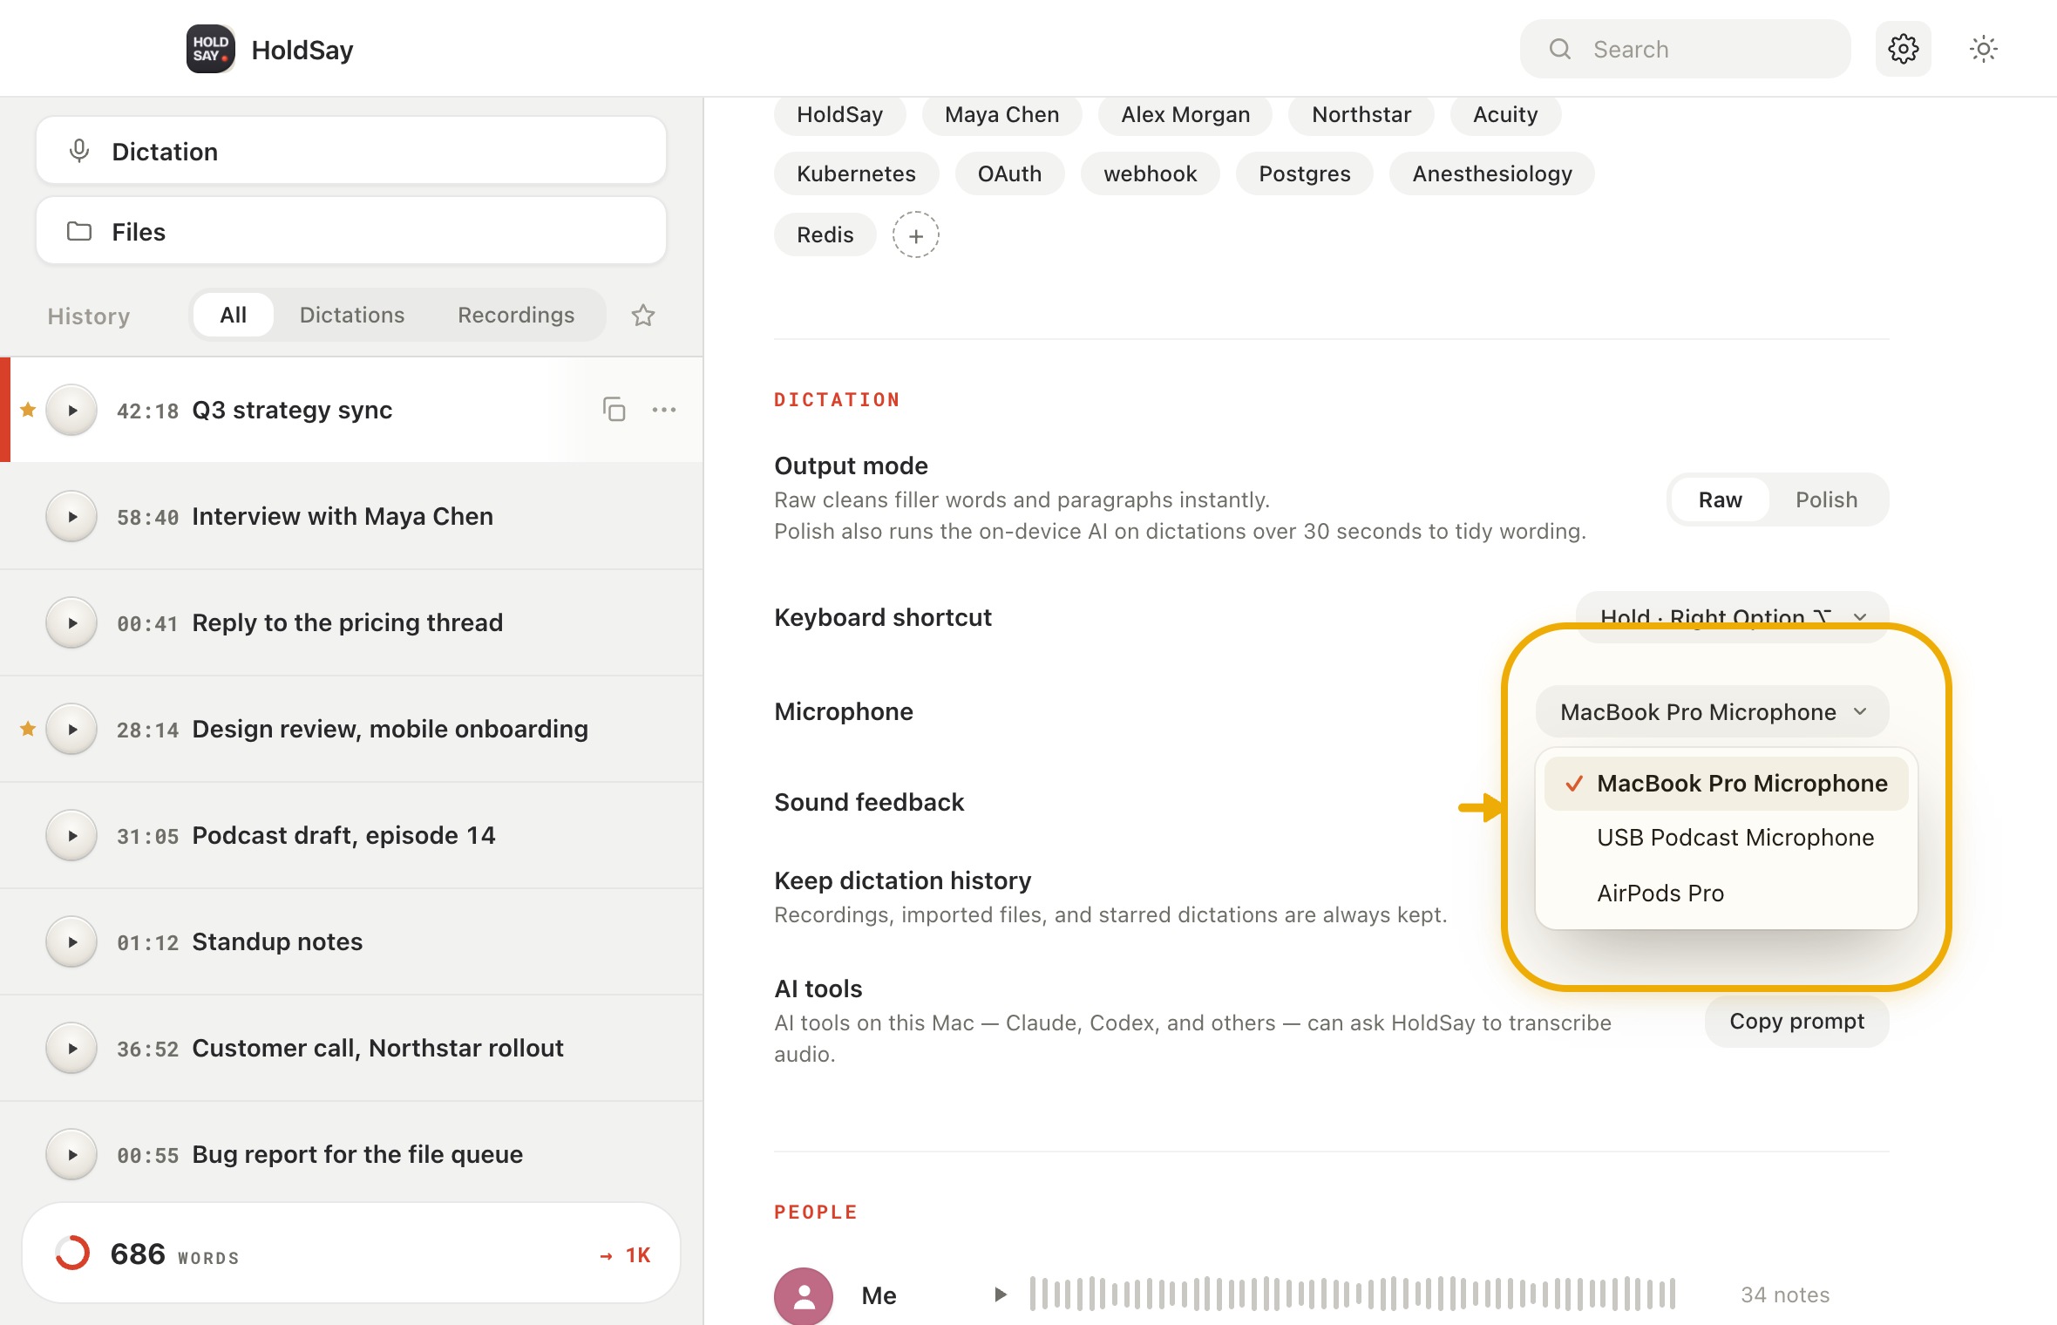Unstar the Q3 strategy sync item
Screen dimensions: 2057x1325
click(28, 409)
